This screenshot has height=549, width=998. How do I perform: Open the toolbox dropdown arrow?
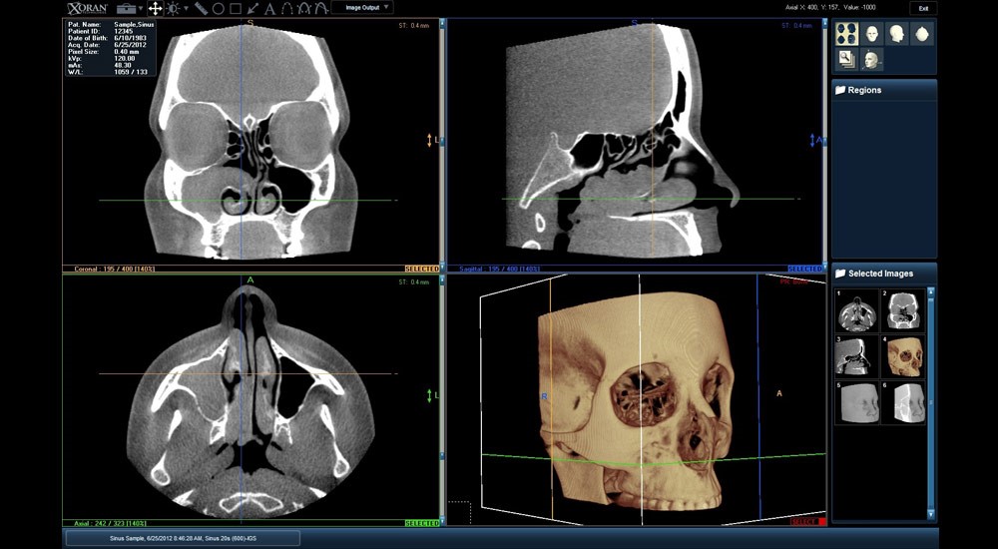141,8
